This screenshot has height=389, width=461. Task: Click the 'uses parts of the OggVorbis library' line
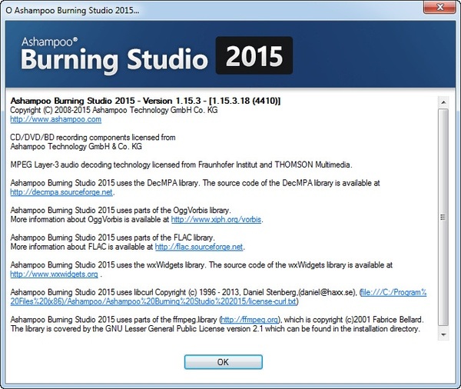tap(121, 211)
